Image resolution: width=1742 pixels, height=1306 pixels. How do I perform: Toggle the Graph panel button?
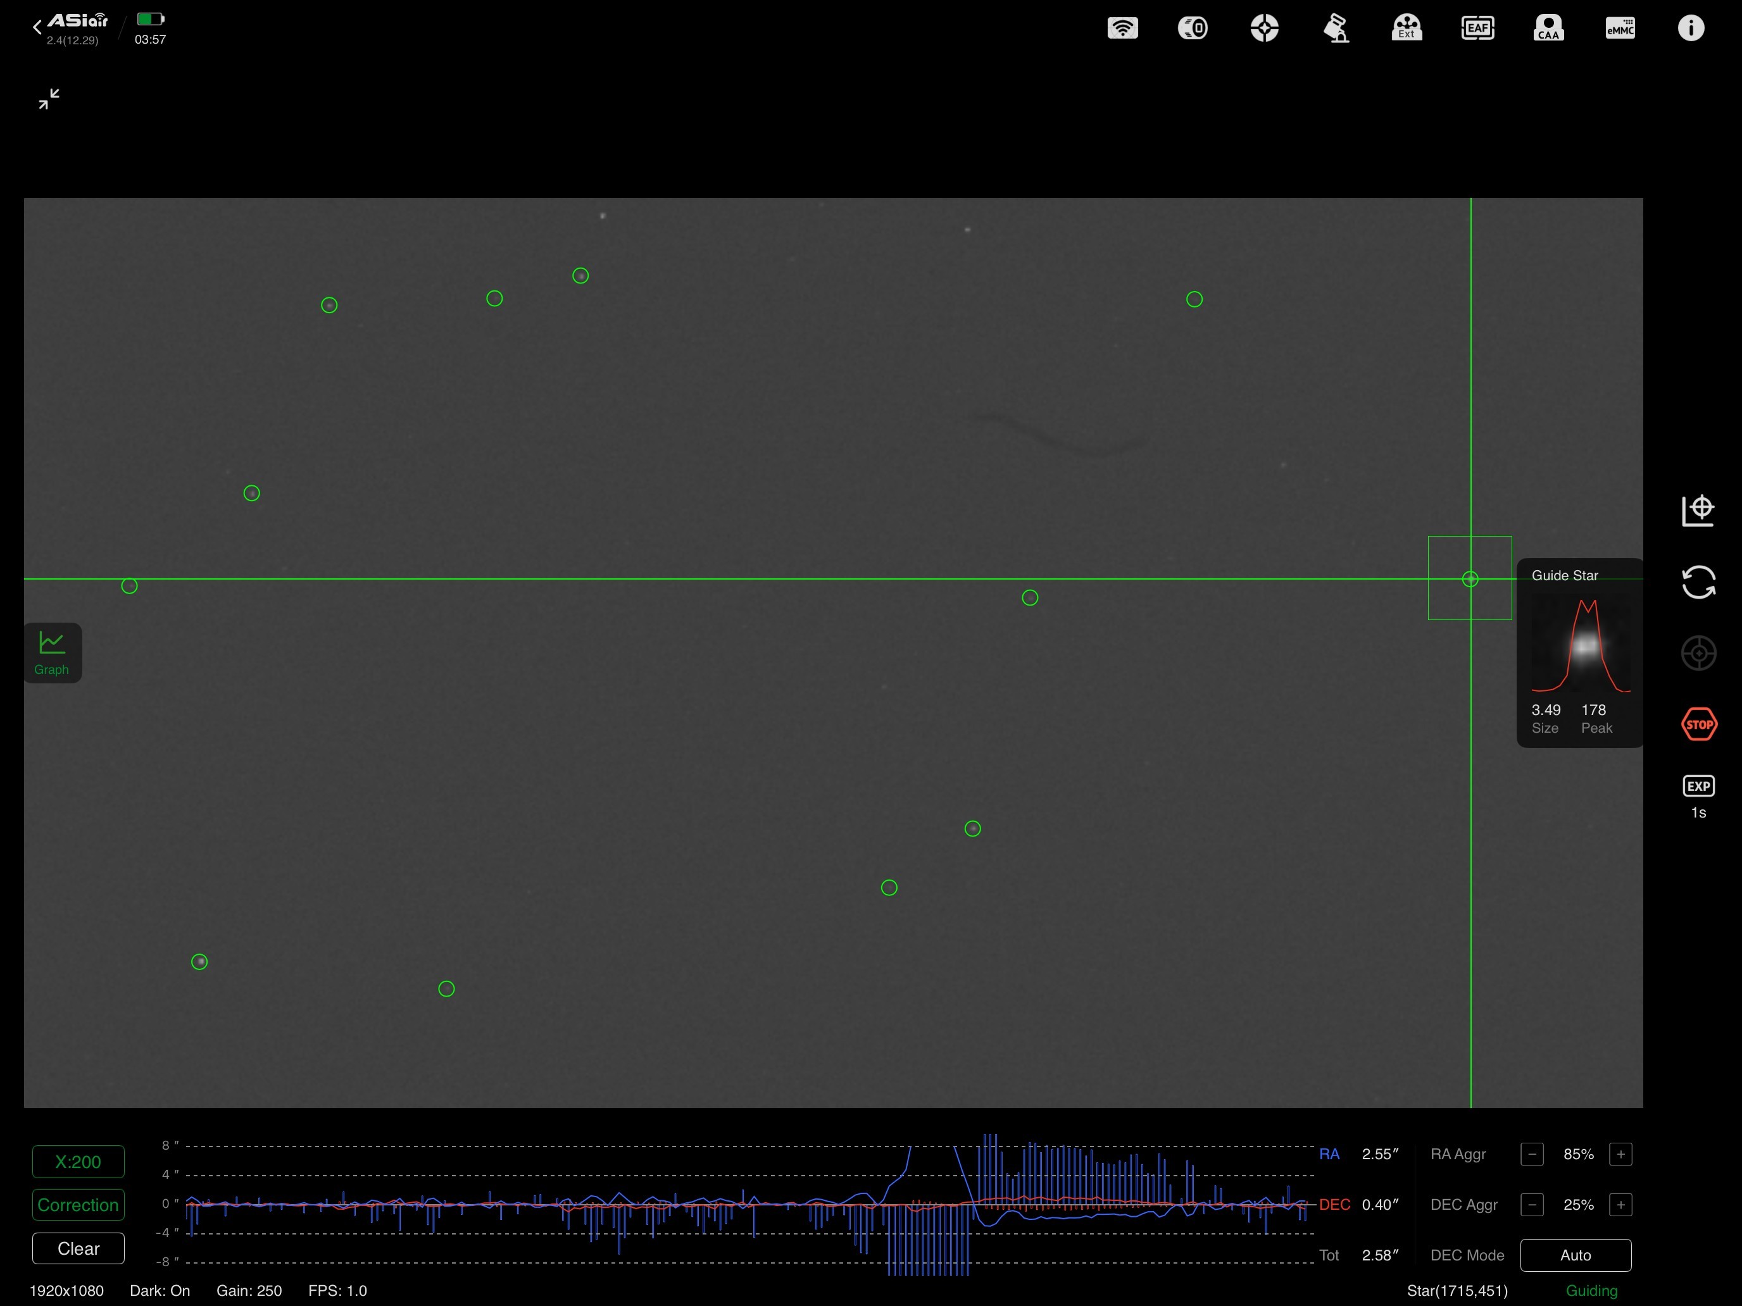[52, 654]
